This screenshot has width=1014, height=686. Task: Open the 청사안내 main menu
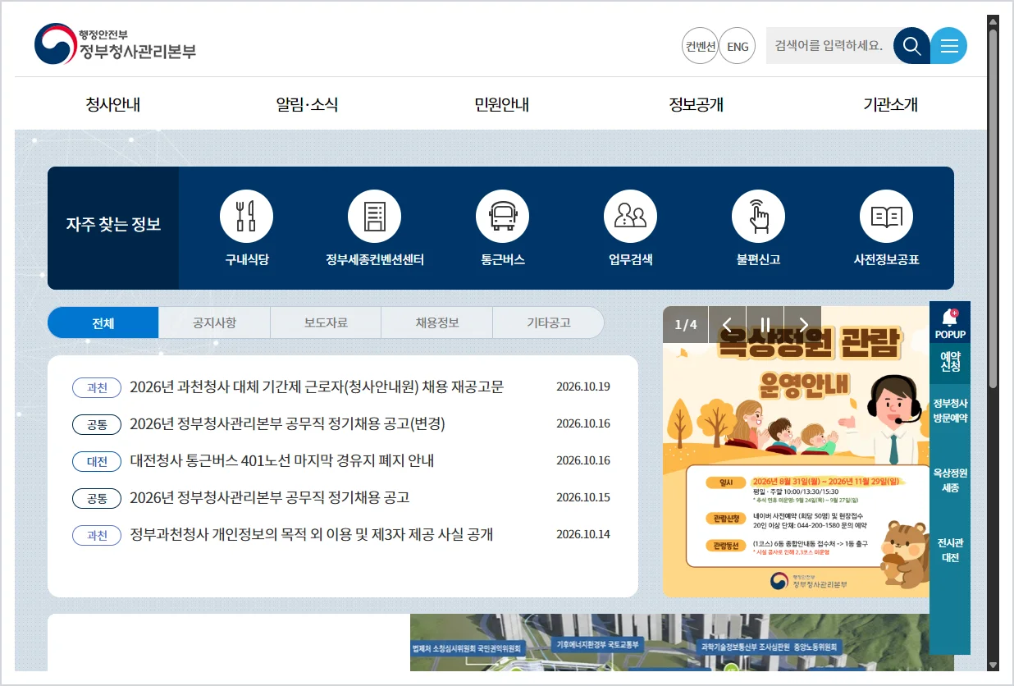[x=113, y=104]
